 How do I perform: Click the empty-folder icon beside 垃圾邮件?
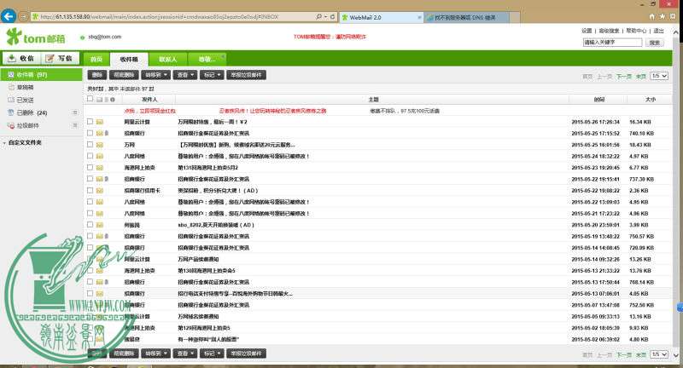tap(75, 125)
